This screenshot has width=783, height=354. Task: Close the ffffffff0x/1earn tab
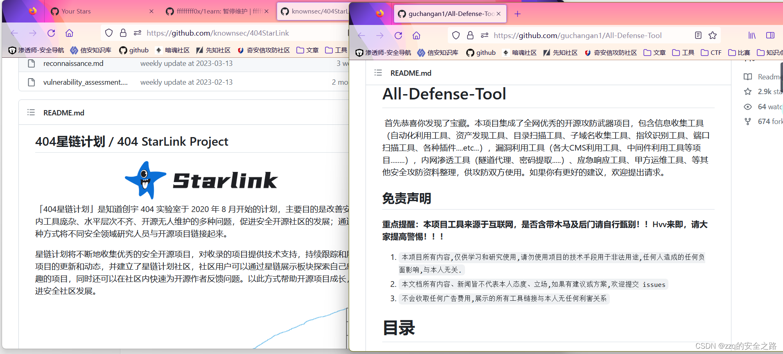pyautogui.click(x=266, y=11)
